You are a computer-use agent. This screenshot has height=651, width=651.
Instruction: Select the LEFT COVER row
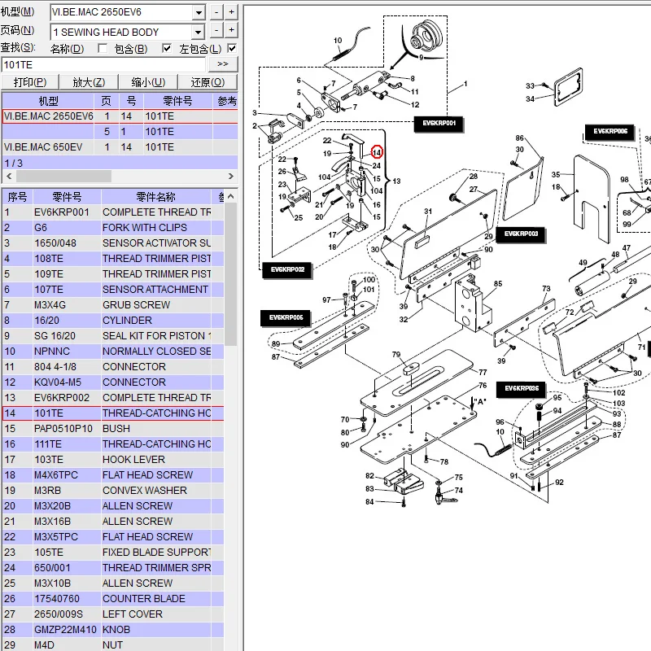tap(113, 614)
